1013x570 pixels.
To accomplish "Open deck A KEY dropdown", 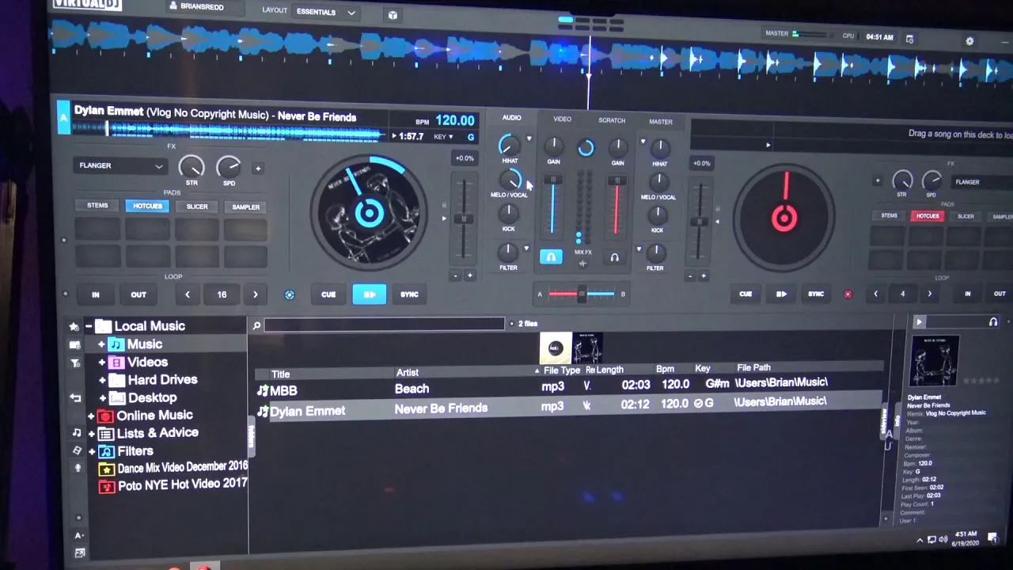I will [x=442, y=137].
